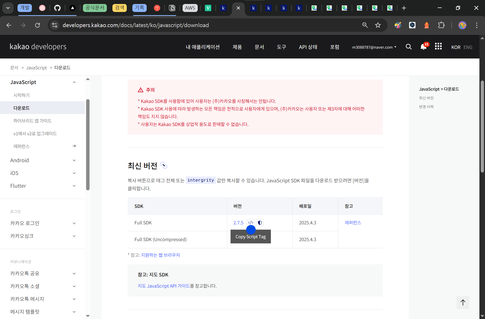Reload the page with the refresh icon
Screen dimensions: 485x319
37,25
